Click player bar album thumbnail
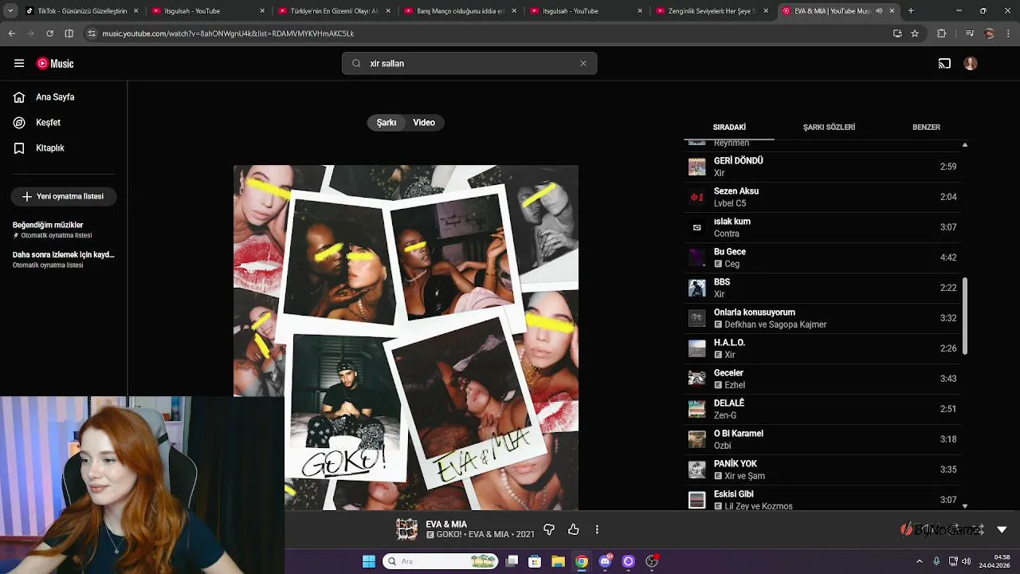This screenshot has height=574, width=1020. tap(407, 529)
